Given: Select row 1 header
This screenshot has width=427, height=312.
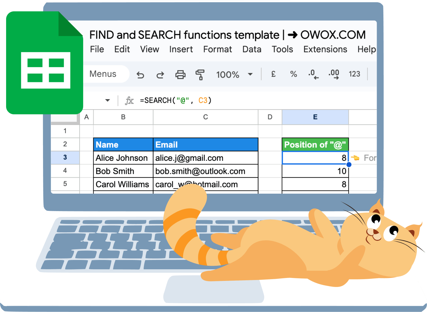Looking at the screenshot, I should (65, 131).
